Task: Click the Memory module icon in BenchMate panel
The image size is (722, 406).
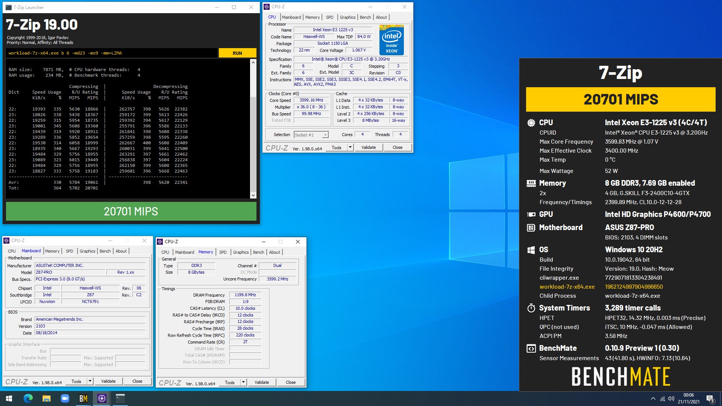Action: click(531, 183)
